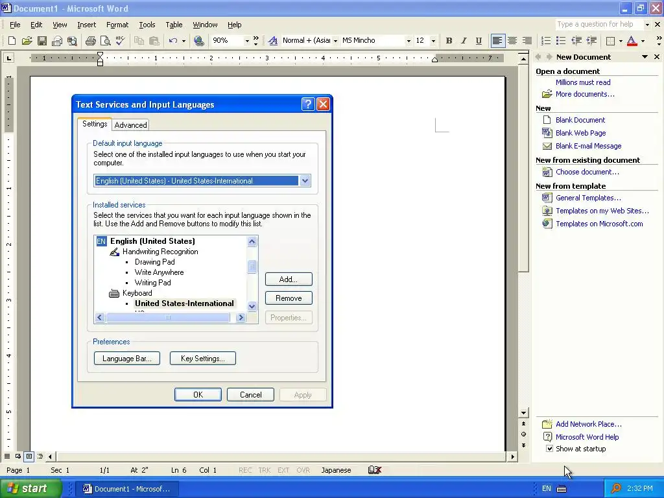664x498 pixels.
Task: Click the dialog help question mark button
Action: (308, 104)
